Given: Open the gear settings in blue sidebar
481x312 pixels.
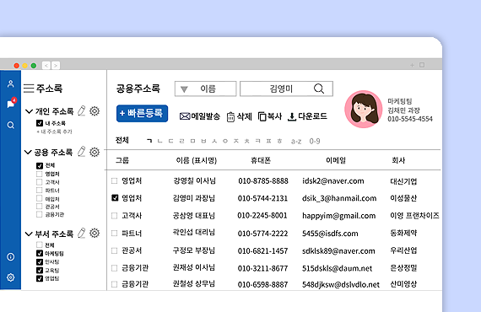Looking at the screenshot, I should [11, 277].
